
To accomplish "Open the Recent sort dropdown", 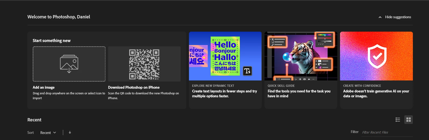I will click(x=48, y=132).
